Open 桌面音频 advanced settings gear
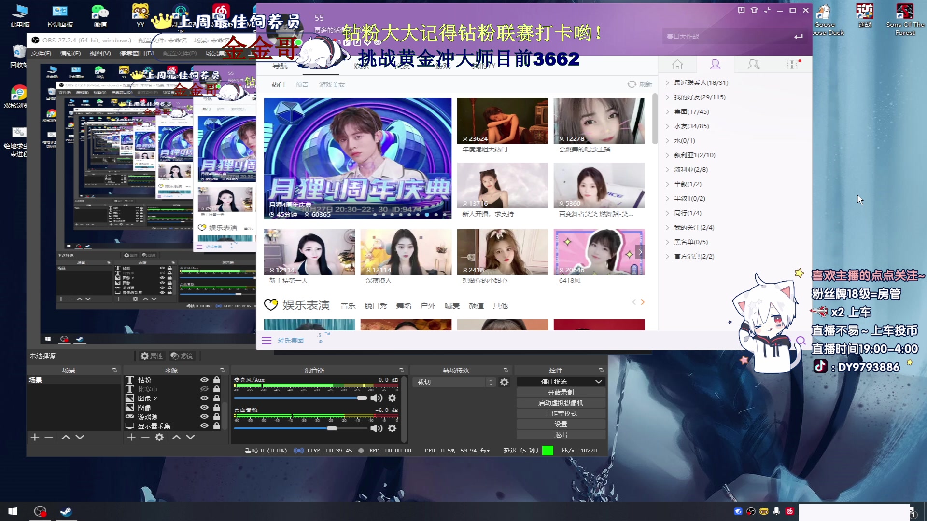The image size is (927, 521). tap(392, 428)
